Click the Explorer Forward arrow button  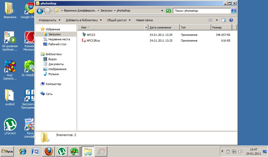click(47, 11)
